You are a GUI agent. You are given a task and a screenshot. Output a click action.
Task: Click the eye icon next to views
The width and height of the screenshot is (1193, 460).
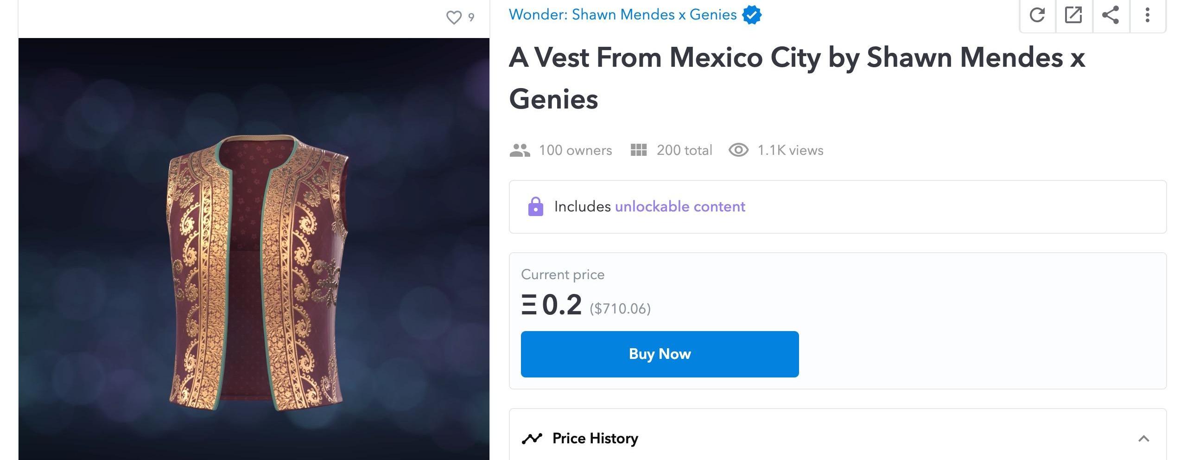coord(738,150)
